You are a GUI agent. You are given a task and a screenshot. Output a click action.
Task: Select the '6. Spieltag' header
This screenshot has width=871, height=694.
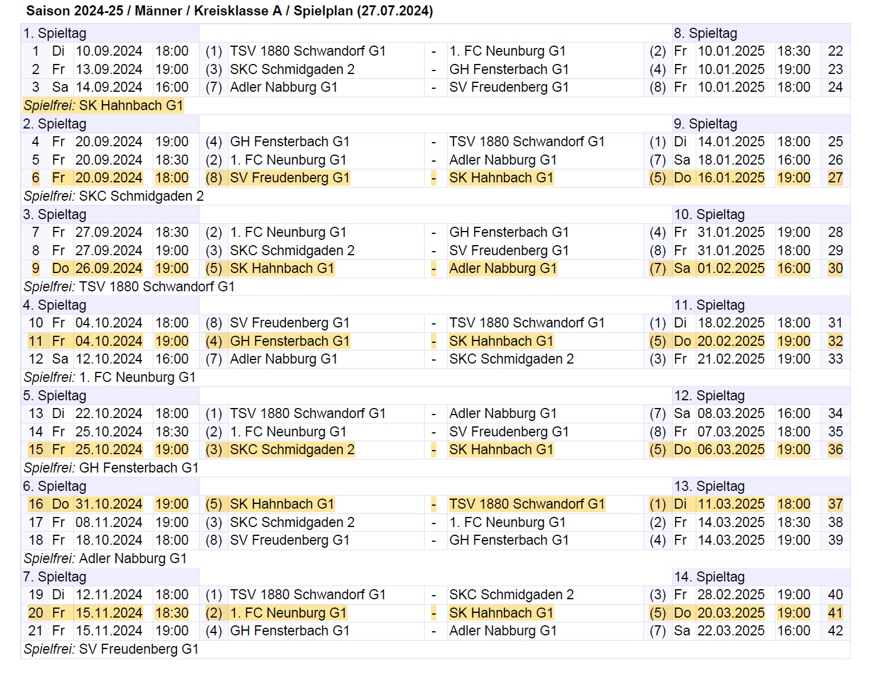point(54,486)
